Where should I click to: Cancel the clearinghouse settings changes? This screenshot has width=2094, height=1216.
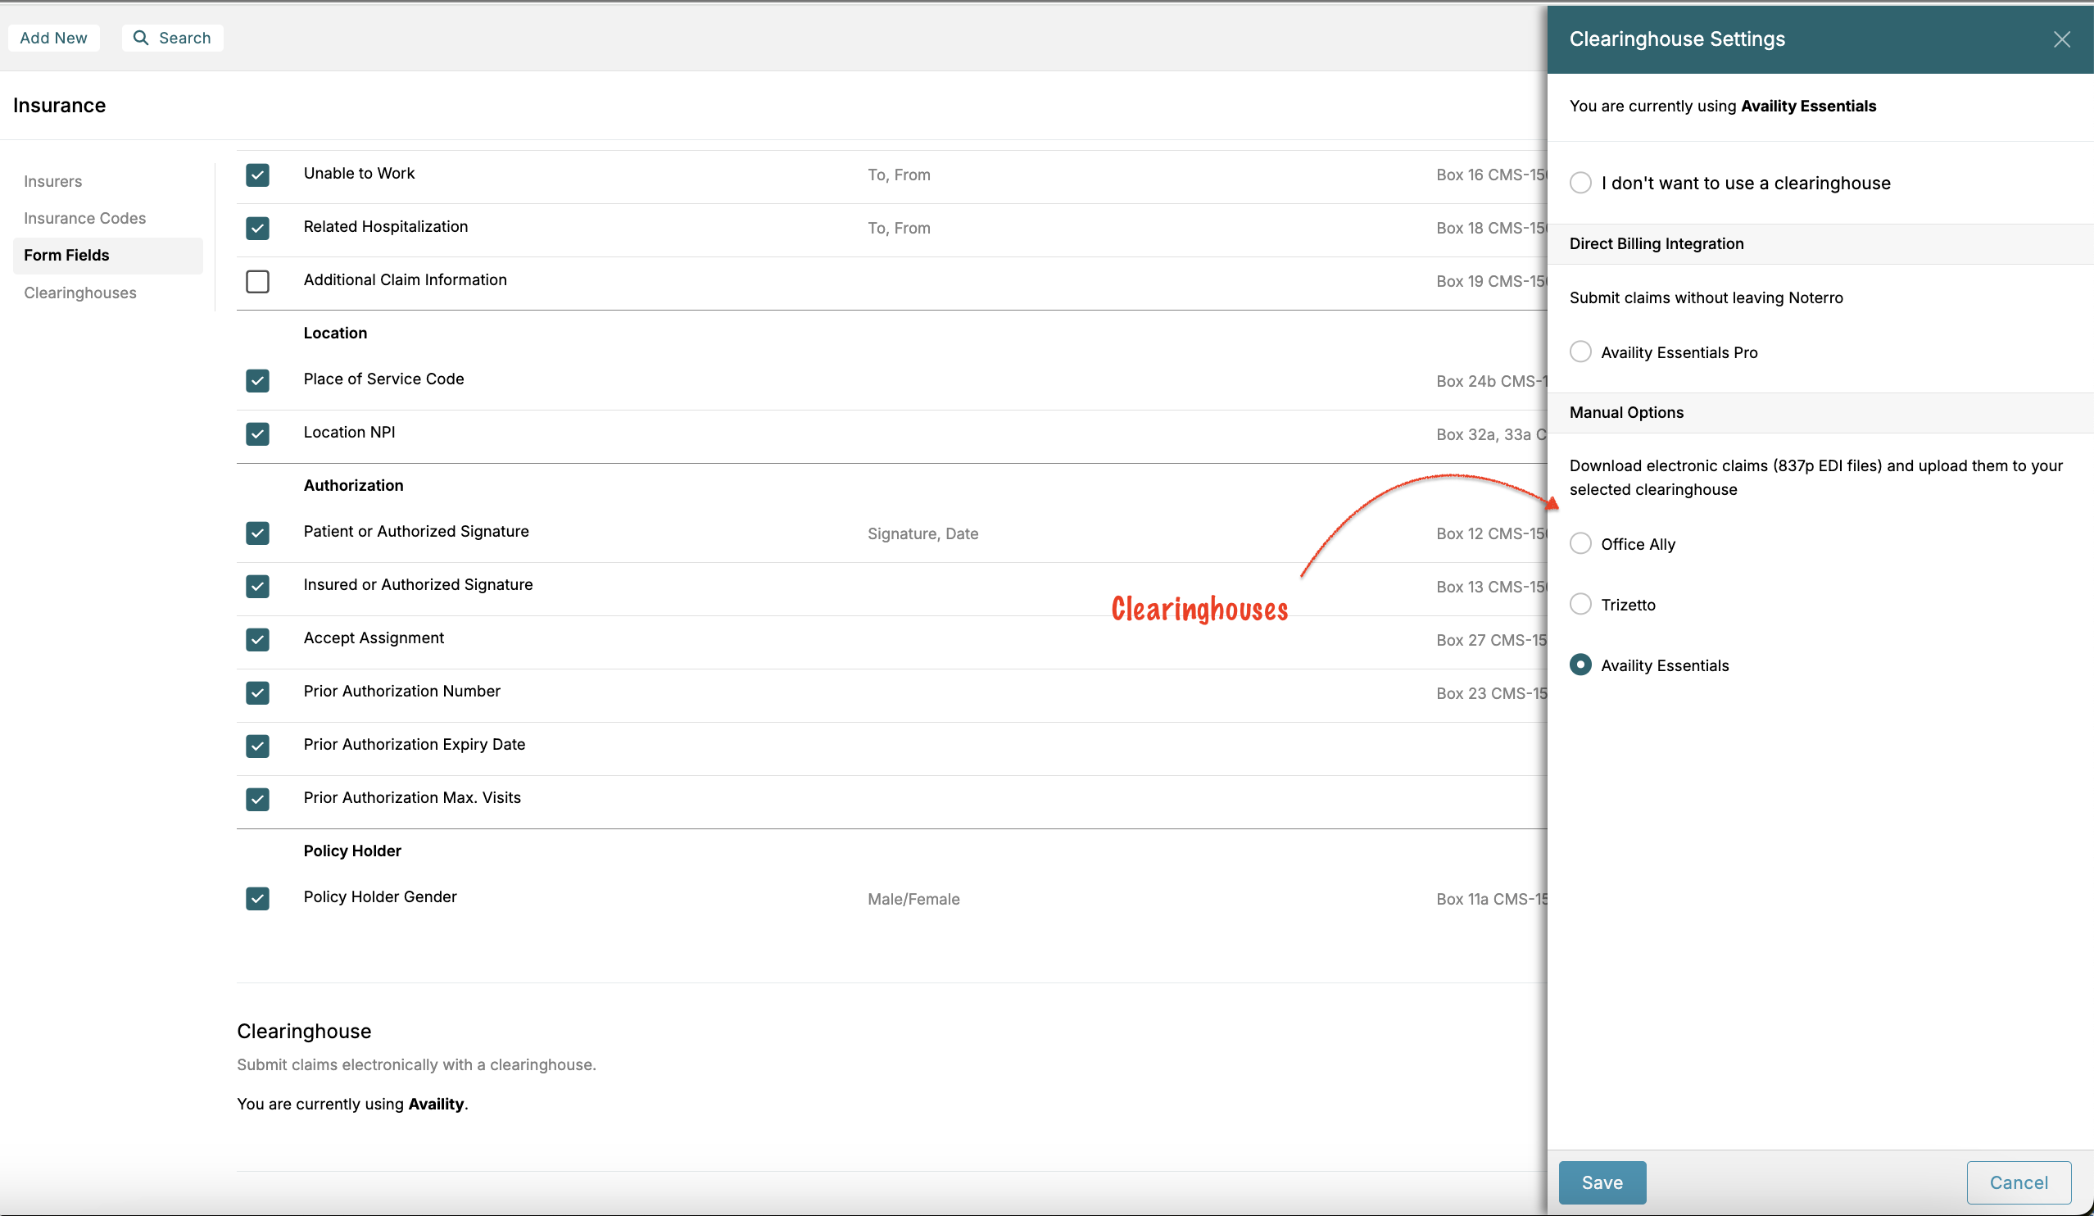pos(2018,1182)
